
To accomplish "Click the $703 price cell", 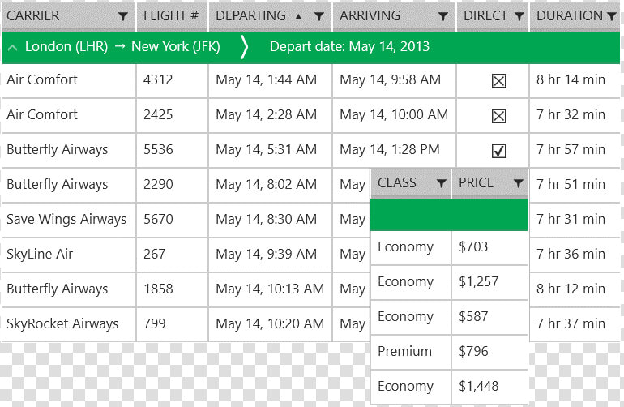I will (489, 248).
